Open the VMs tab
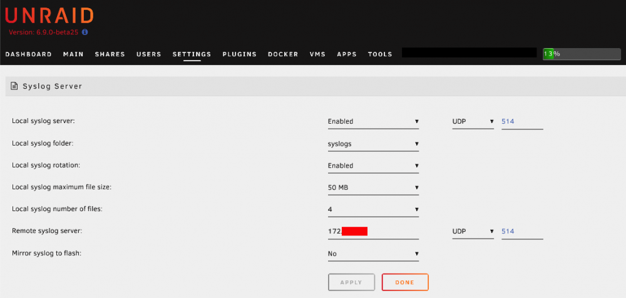Image resolution: width=626 pixels, height=298 pixels. (318, 54)
